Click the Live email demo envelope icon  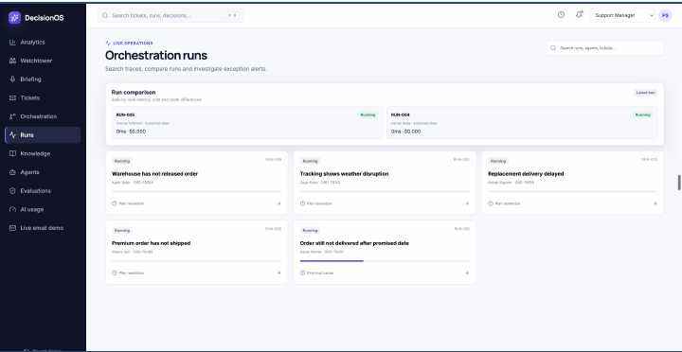(x=12, y=228)
